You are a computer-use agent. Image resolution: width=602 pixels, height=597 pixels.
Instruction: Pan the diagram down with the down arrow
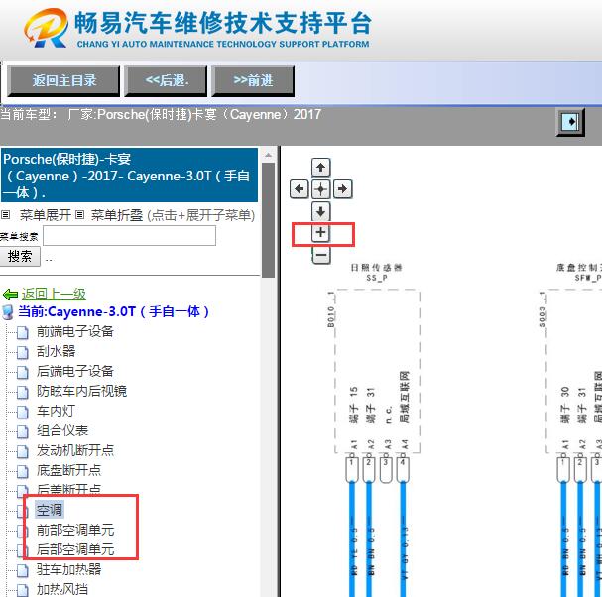pos(320,211)
